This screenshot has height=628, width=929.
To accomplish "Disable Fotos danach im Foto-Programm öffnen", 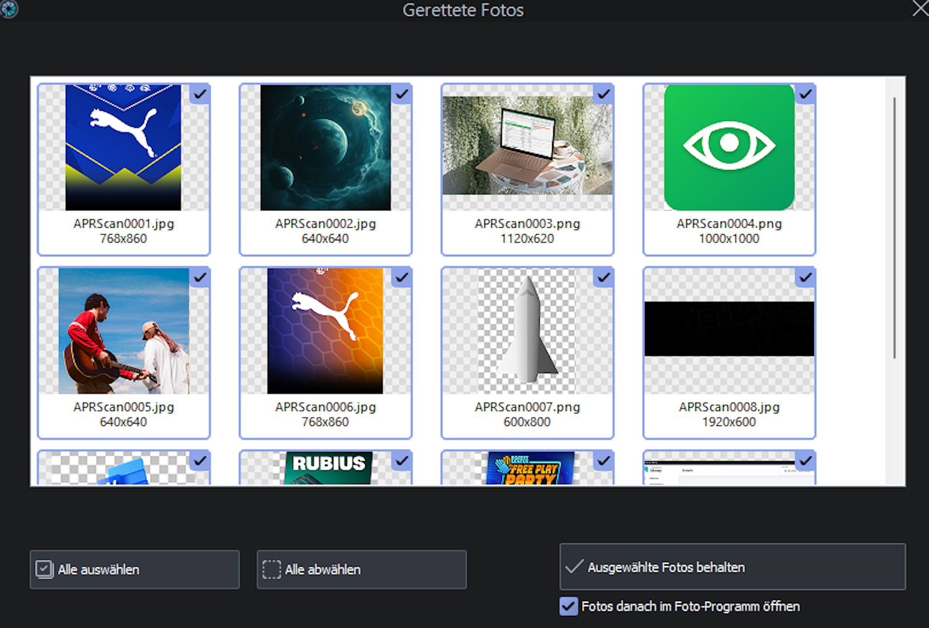I will pos(569,606).
